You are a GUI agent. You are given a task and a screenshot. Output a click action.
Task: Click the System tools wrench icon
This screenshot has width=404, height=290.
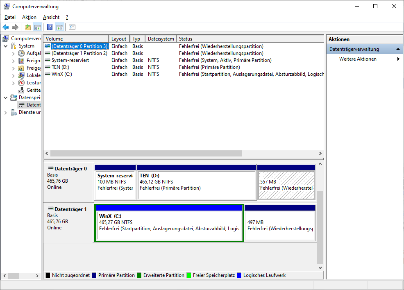[x=14, y=46]
